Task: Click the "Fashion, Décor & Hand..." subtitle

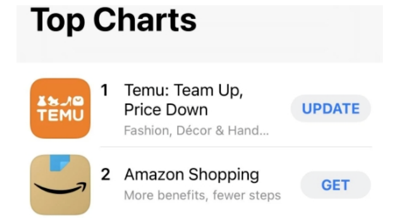Action: click(x=196, y=130)
